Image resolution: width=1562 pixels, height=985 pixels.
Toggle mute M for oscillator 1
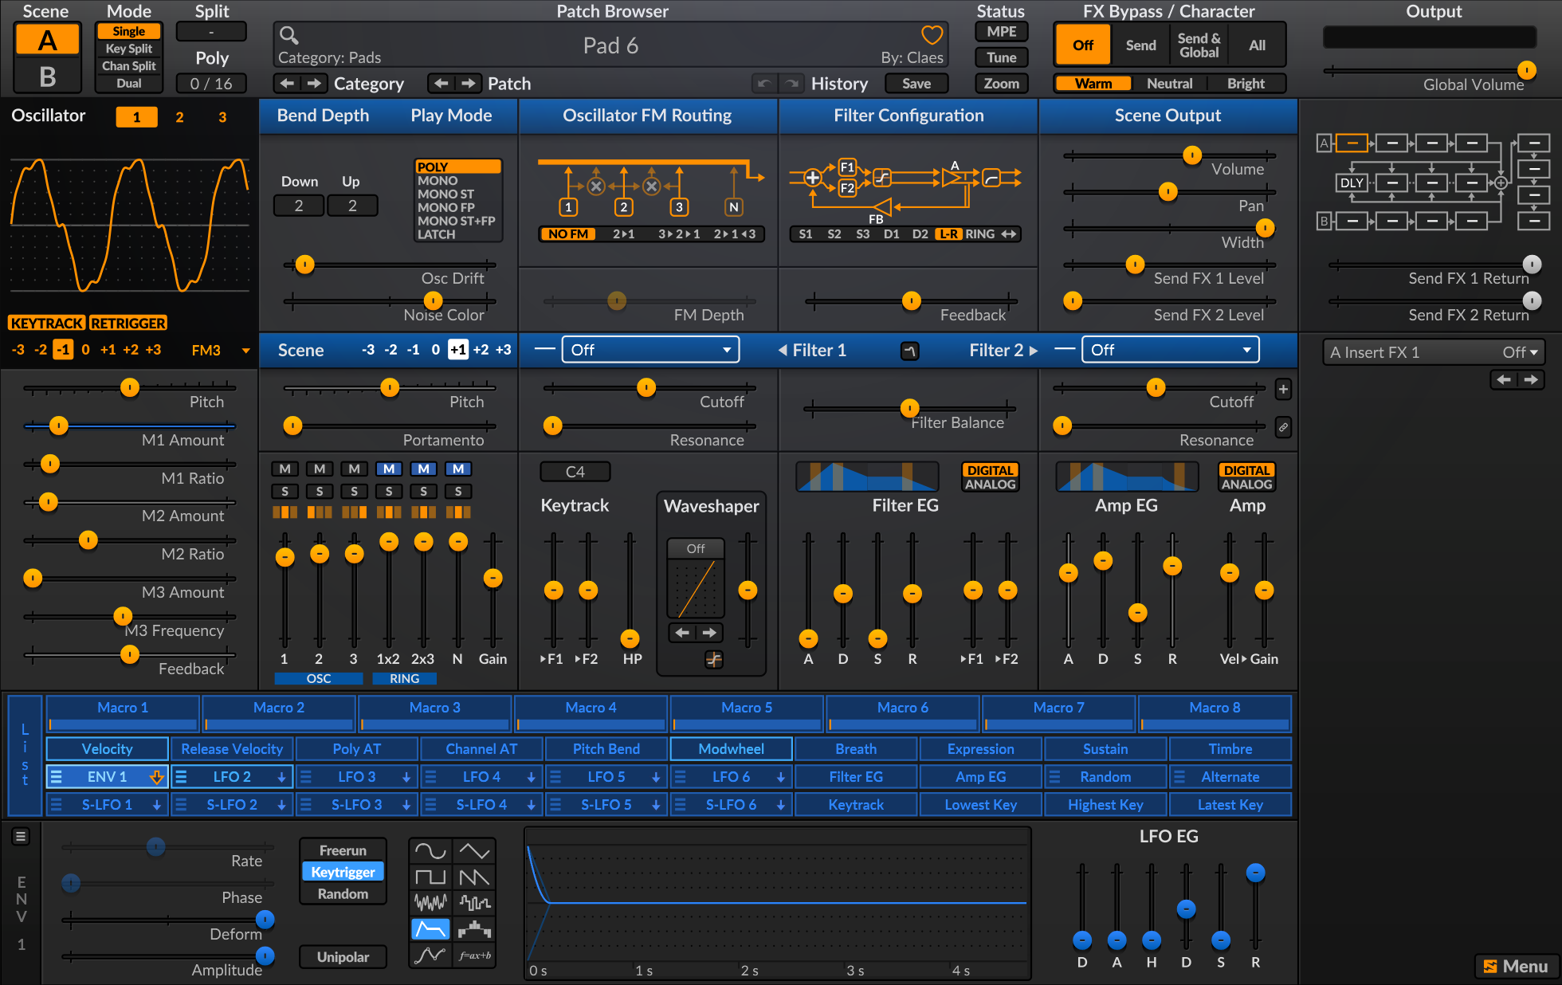[285, 469]
